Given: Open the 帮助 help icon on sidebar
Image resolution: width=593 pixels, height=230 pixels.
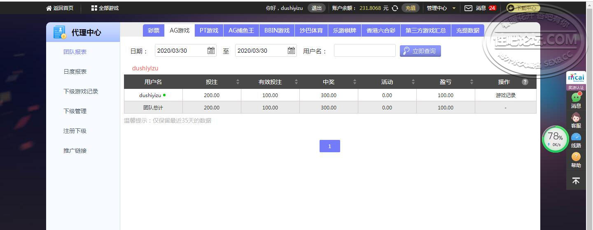Looking at the screenshot, I should (576, 157).
